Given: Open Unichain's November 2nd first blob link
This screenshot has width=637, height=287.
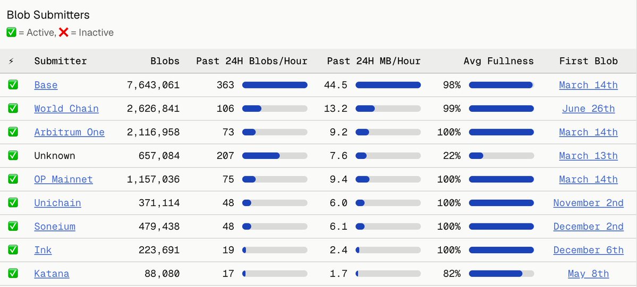Looking at the screenshot, I should point(588,203).
